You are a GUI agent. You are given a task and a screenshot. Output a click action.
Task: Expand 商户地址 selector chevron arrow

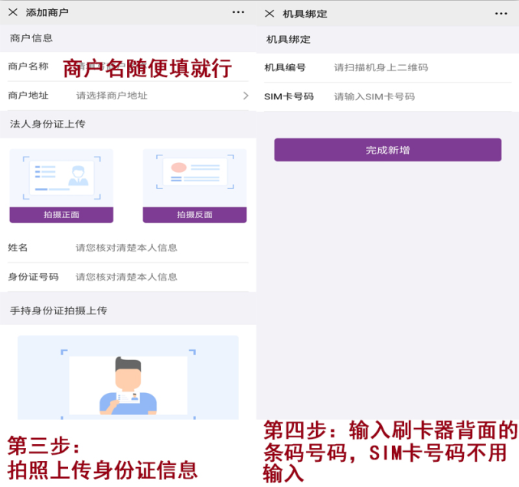[246, 96]
